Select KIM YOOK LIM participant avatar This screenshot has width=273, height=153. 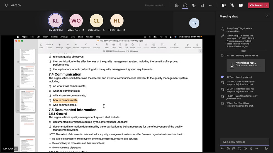click(55, 21)
